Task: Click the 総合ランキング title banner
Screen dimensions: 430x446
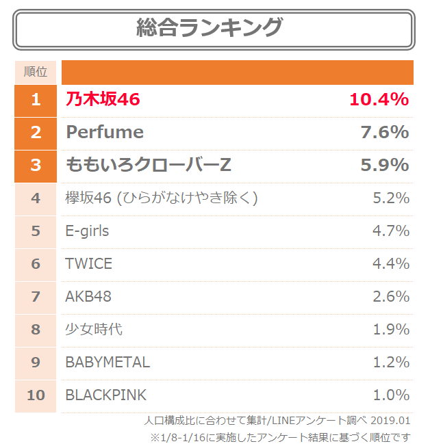Action: (x=214, y=29)
